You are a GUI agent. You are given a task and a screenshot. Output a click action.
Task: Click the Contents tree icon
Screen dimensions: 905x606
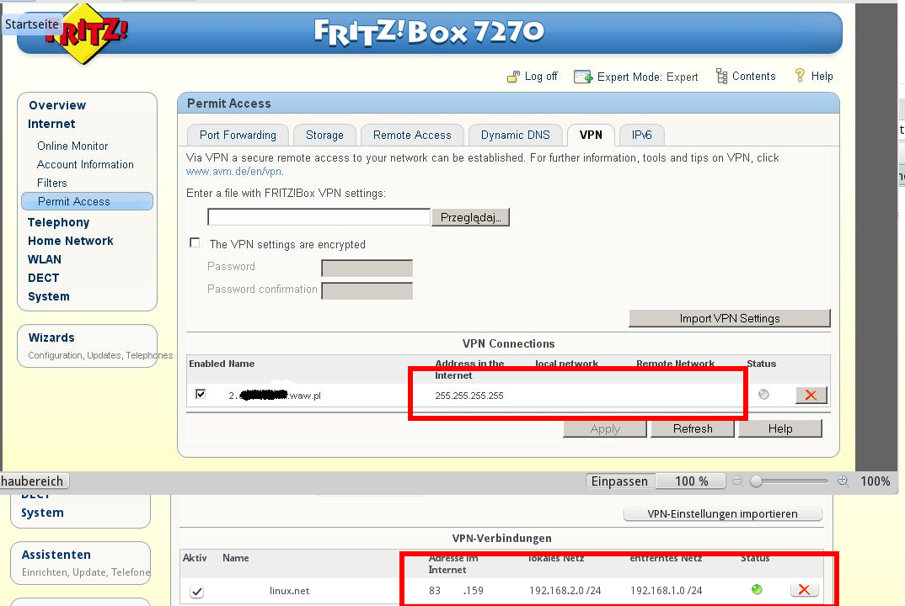click(x=721, y=76)
